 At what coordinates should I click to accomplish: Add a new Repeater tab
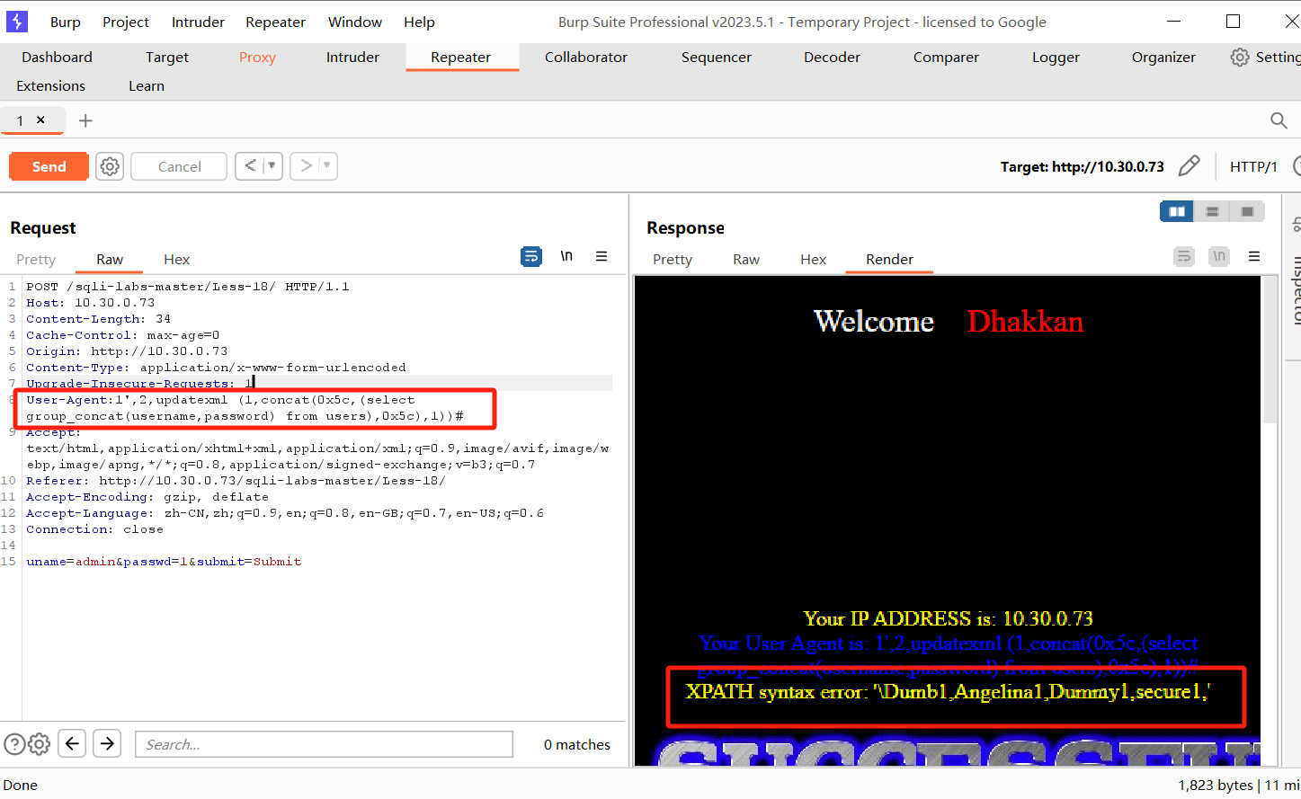point(85,120)
